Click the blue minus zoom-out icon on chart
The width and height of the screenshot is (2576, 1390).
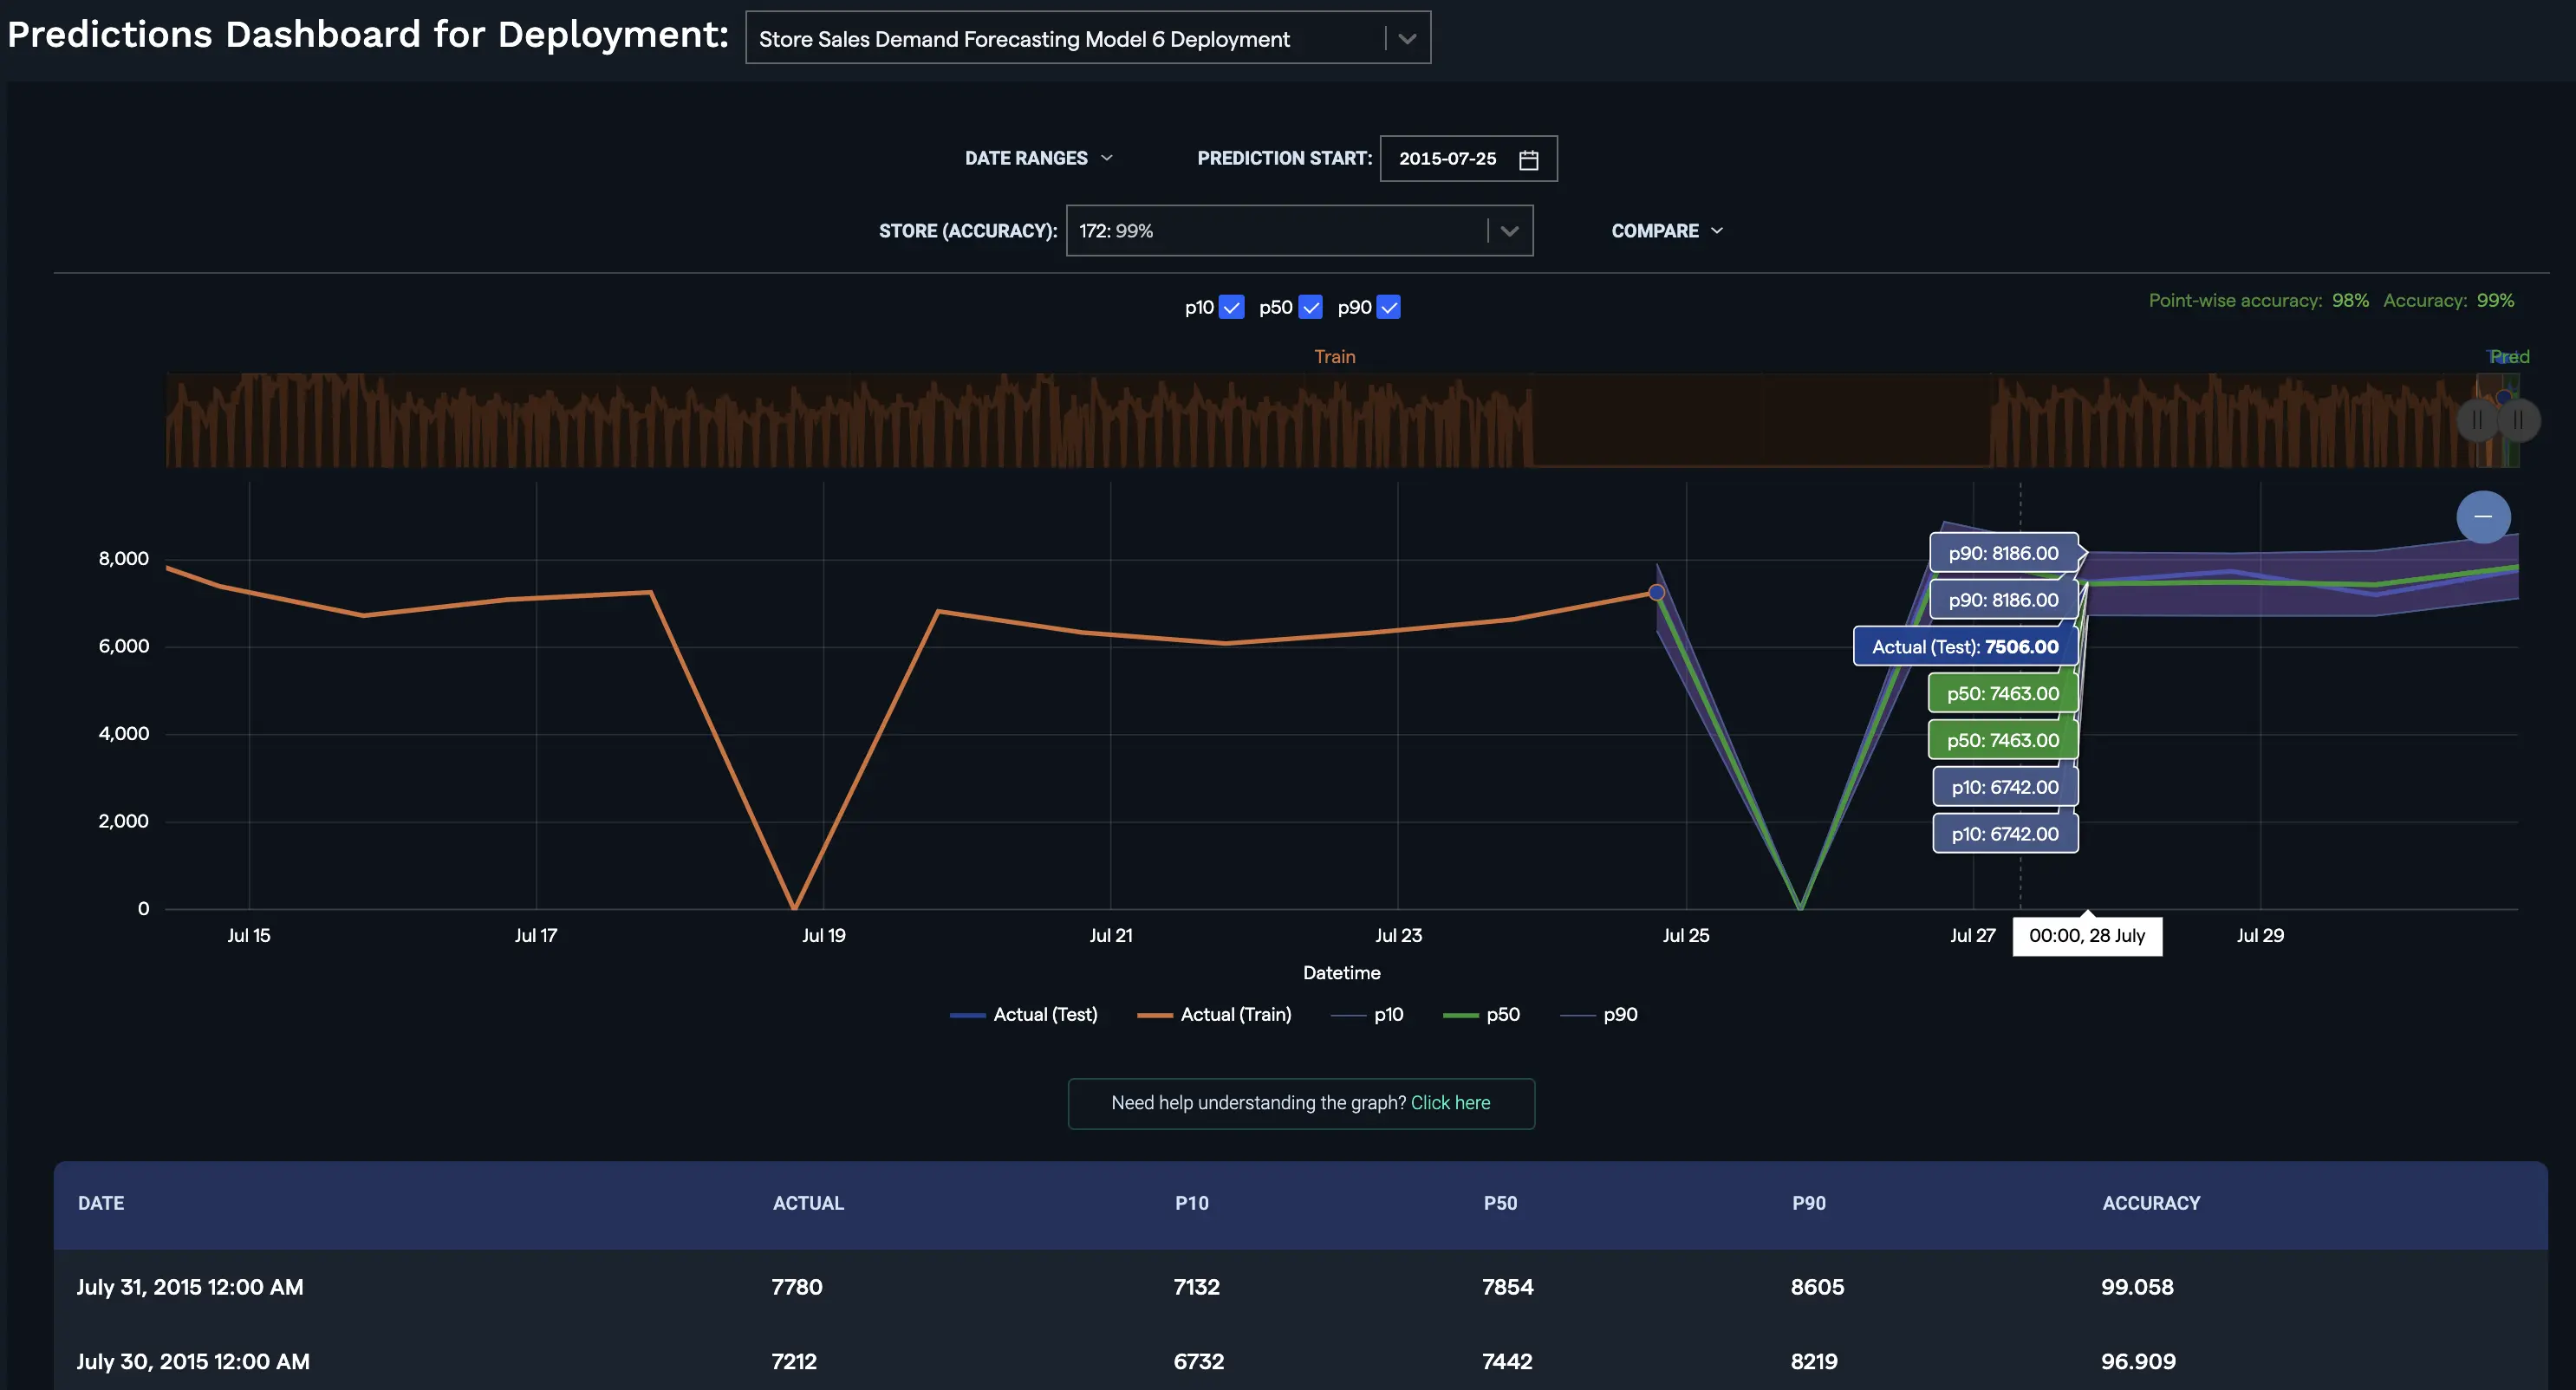point(2484,517)
